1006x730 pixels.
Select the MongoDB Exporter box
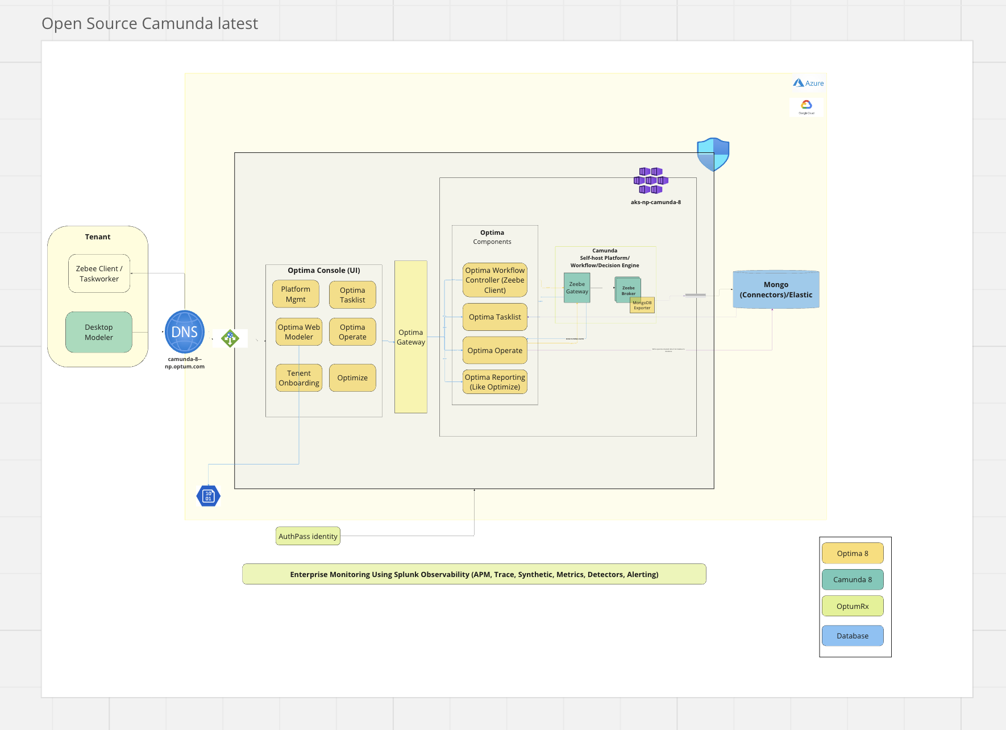pos(642,305)
